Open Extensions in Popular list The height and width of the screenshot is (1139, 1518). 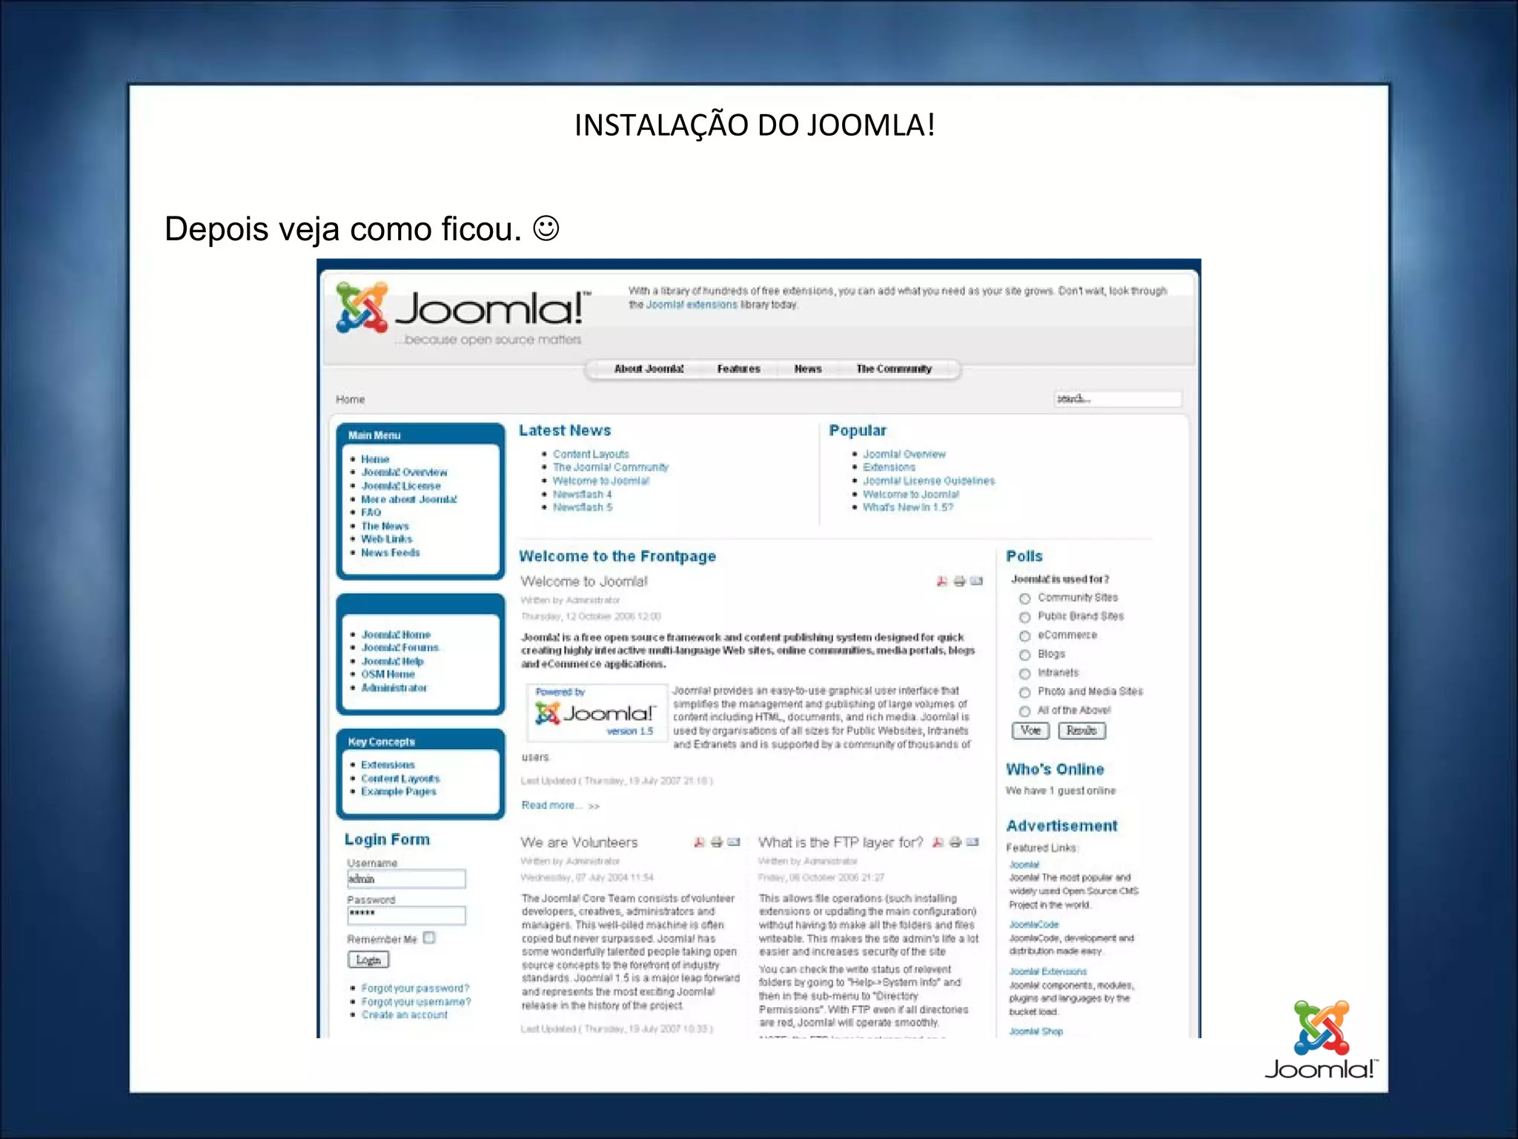click(x=889, y=467)
